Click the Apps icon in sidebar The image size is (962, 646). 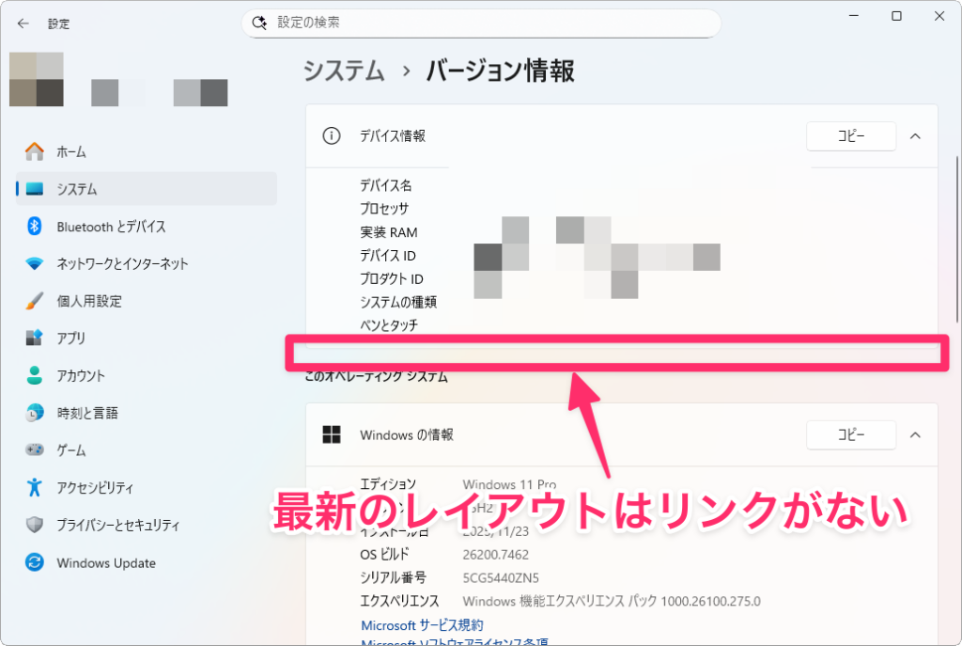point(35,339)
